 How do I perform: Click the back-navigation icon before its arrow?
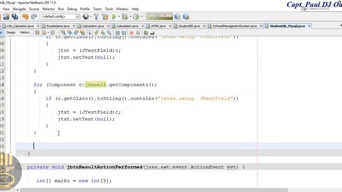click(44, 33)
